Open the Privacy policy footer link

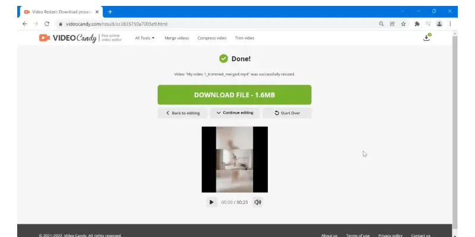(391, 235)
